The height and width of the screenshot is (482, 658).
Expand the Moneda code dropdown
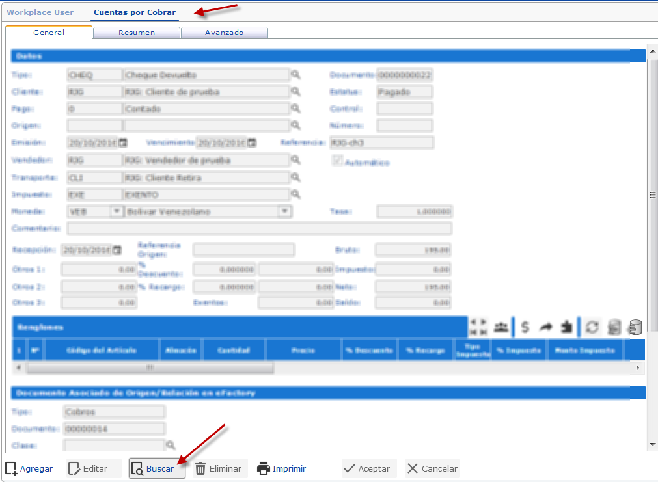pos(117,211)
